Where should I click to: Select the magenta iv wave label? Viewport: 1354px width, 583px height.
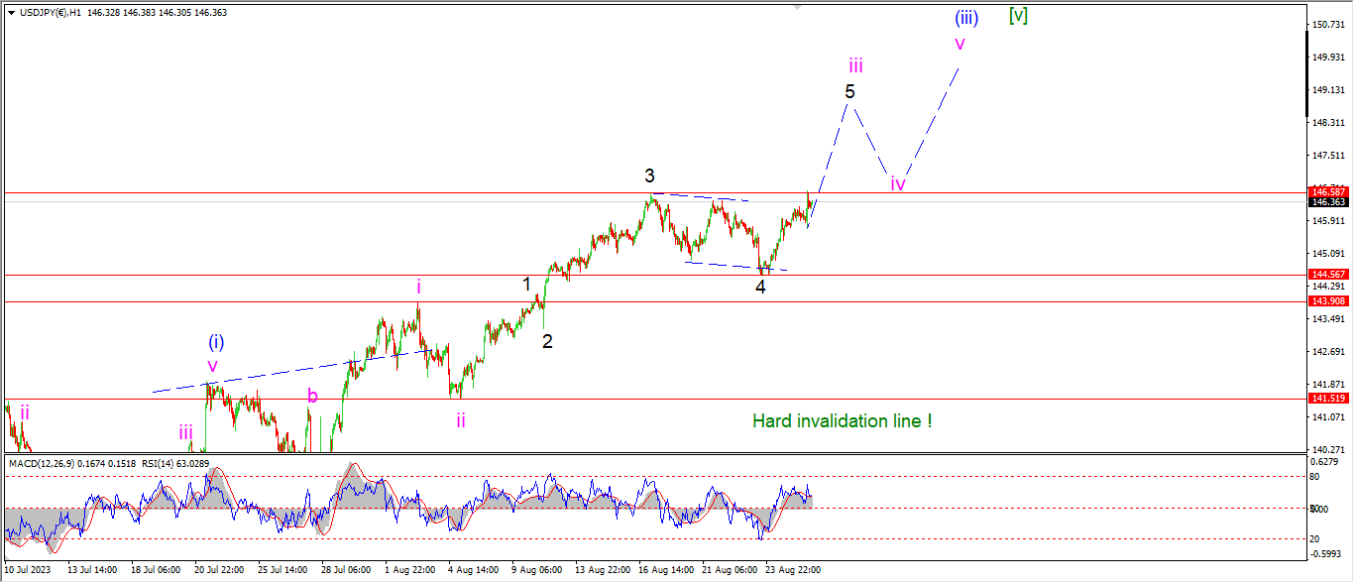pos(898,183)
